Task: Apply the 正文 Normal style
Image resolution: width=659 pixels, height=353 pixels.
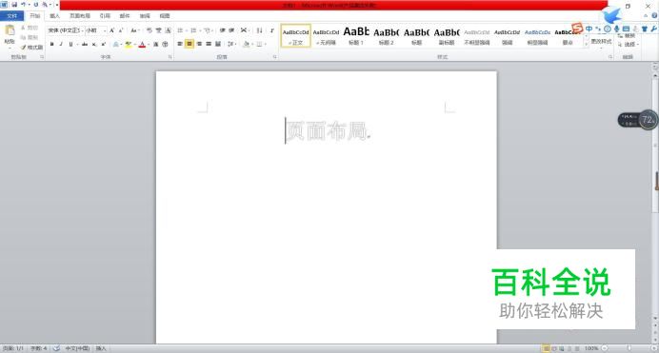Action: coord(295,35)
